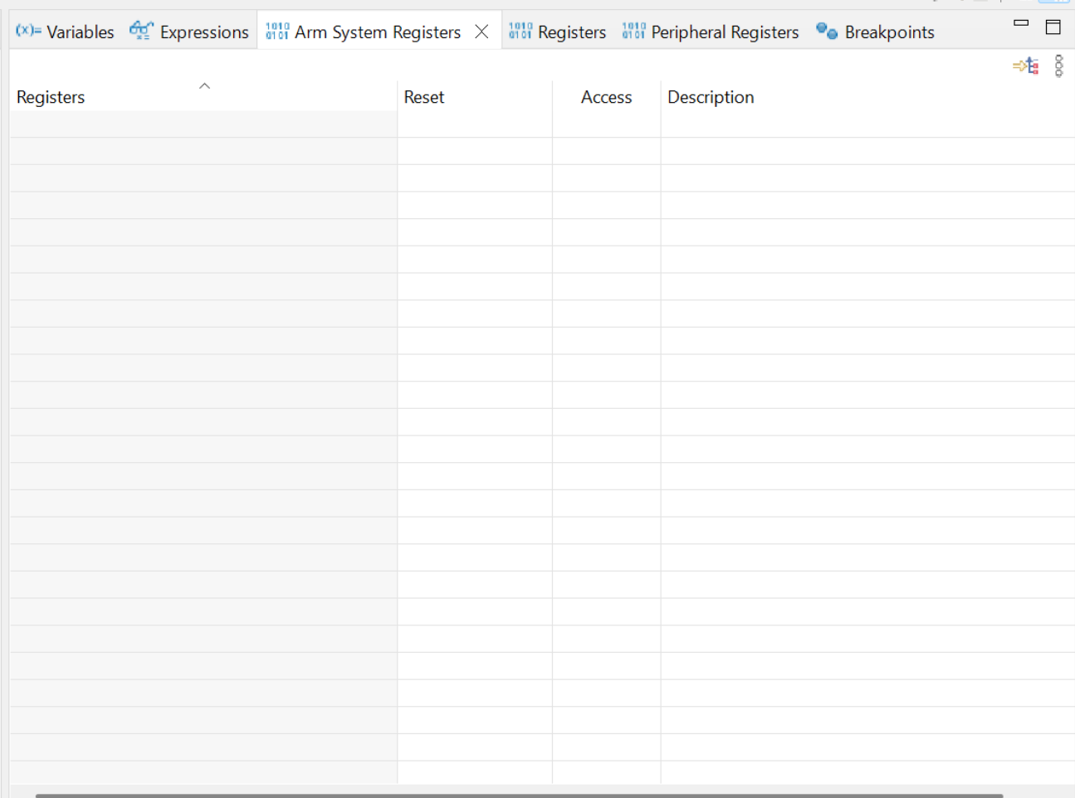This screenshot has height=798, width=1075.
Task: Minimize the debug view panel
Action: coord(1021,23)
